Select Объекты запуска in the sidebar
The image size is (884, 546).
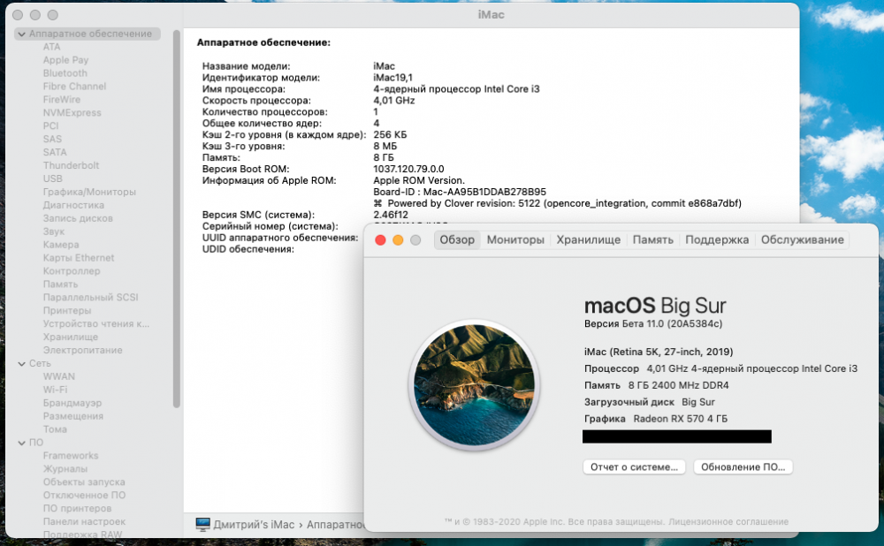[x=84, y=482]
